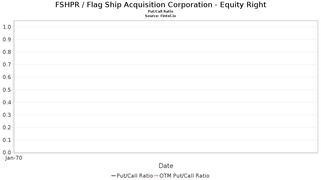Toggle the OTM Put/Call Ratio legend entry
Viewport: 321px width, 180px height.
(182, 176)
